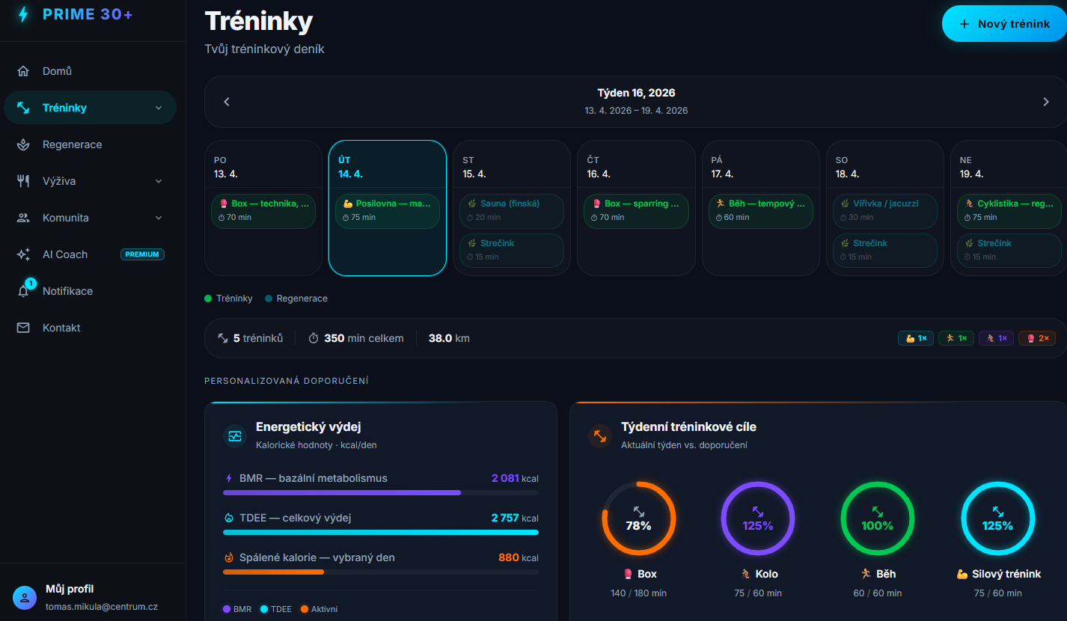Image resolution: width=1067 pixels, height=621 pixels.
Task: Expand the Komunita sidebar section
Action: 158,217
